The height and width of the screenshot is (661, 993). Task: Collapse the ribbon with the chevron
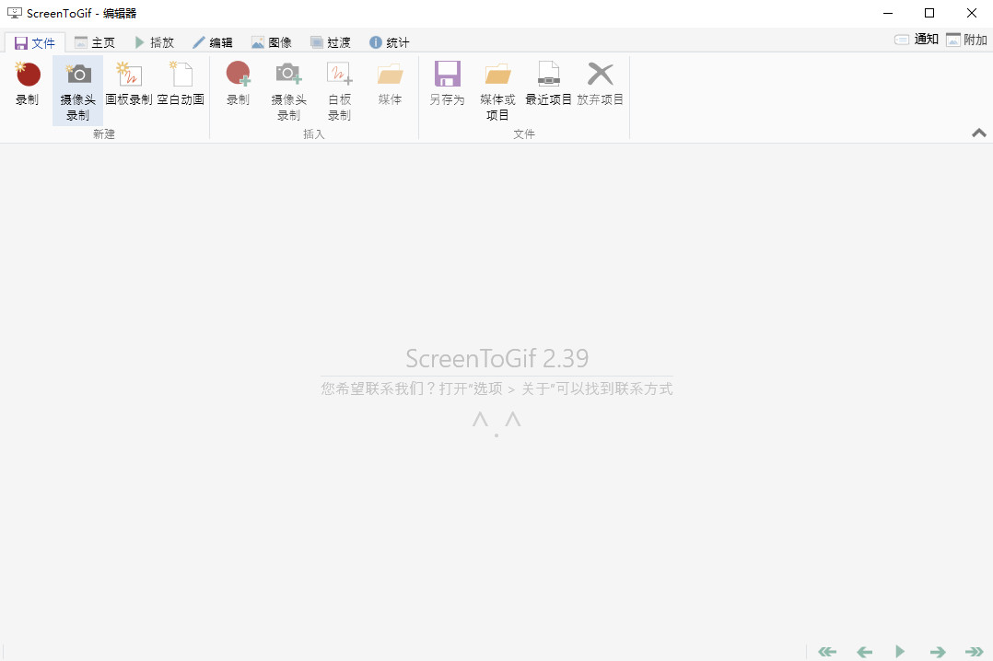click(x=979, y=133)
